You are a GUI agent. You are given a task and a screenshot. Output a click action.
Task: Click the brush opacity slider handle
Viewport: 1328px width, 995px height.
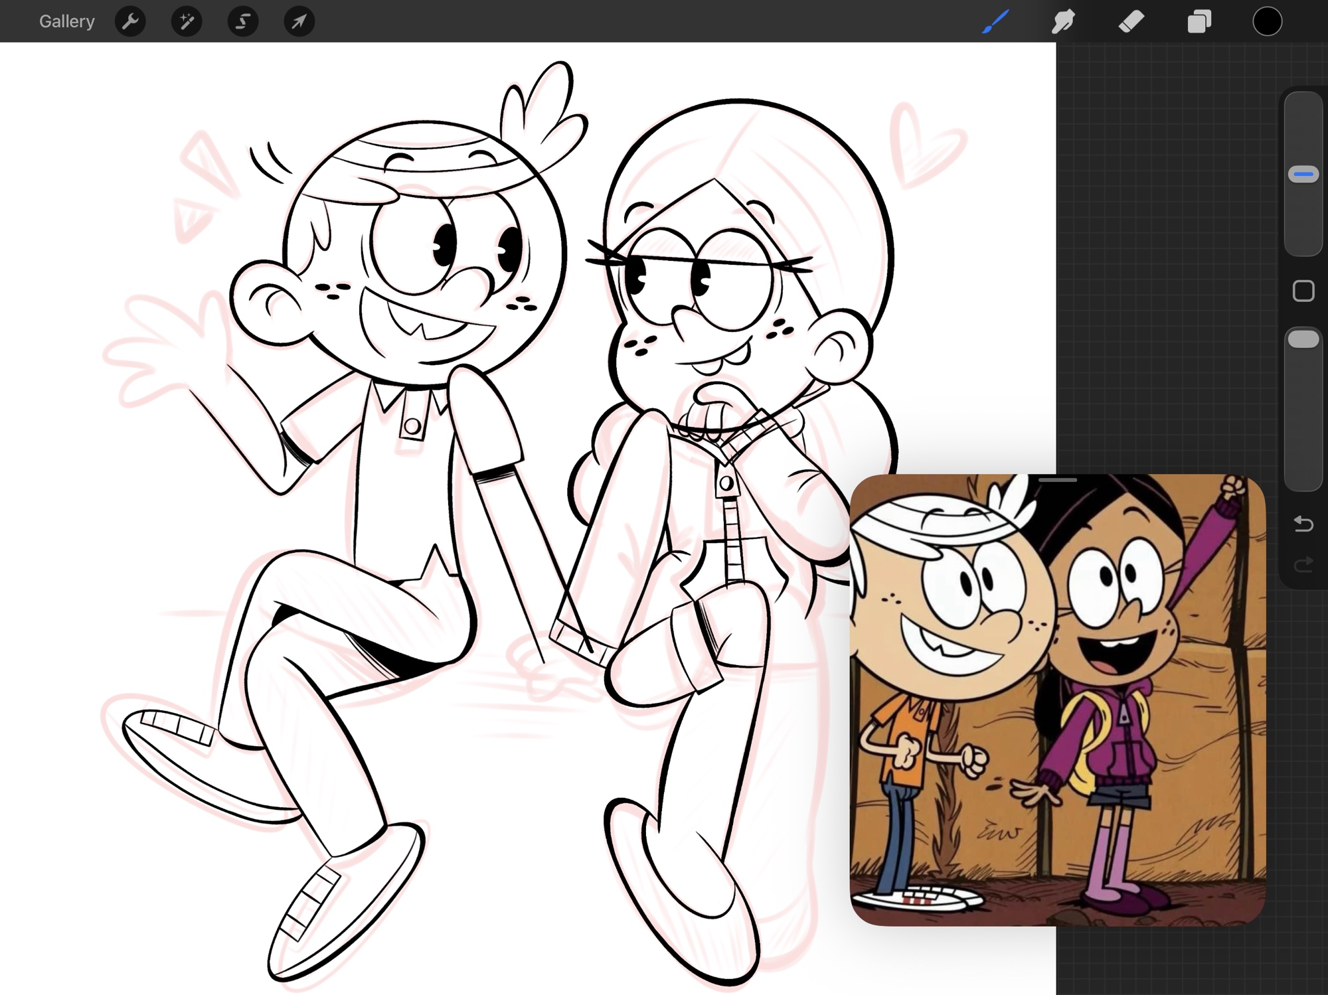tap(1303, 339)
